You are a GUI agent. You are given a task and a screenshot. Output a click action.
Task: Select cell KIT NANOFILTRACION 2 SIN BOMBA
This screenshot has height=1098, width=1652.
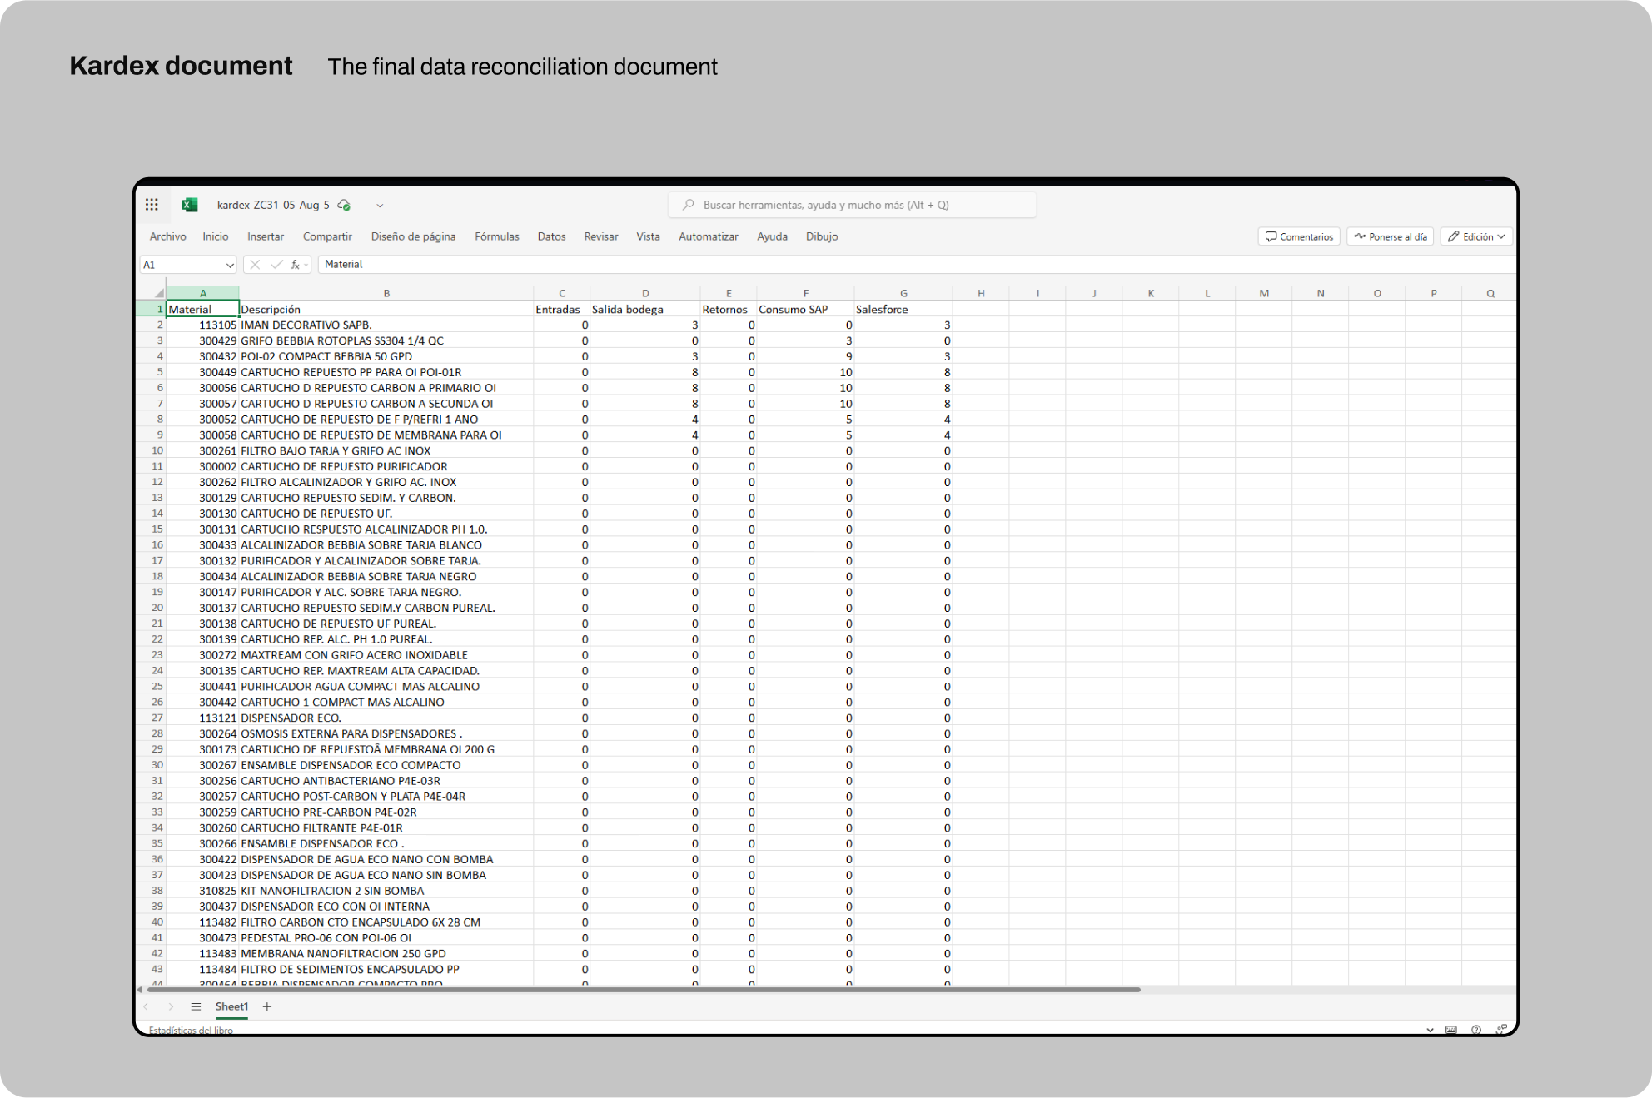point(386,891)
